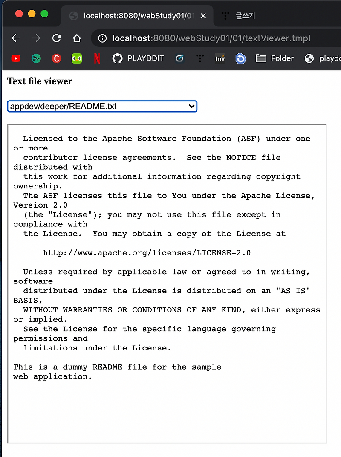Click the browser back button
This screenshot has width=341, height=457.
pyautogui.click(x=16, y=38)
